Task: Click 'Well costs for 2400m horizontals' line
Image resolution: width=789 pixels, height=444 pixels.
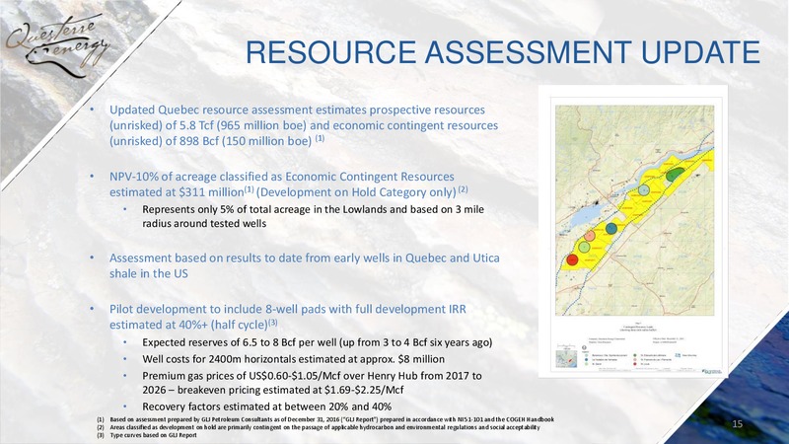Action: pyautogui.click(x=293, y=359)
